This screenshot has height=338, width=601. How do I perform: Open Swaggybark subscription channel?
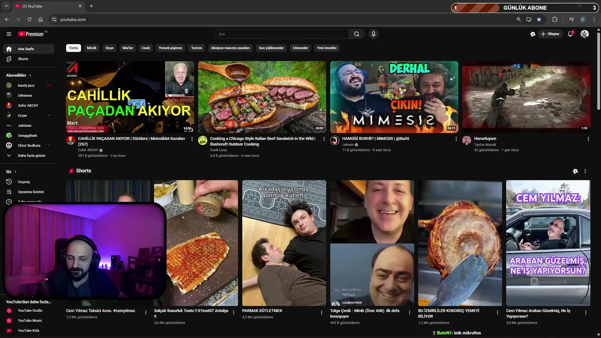point(28,135)
